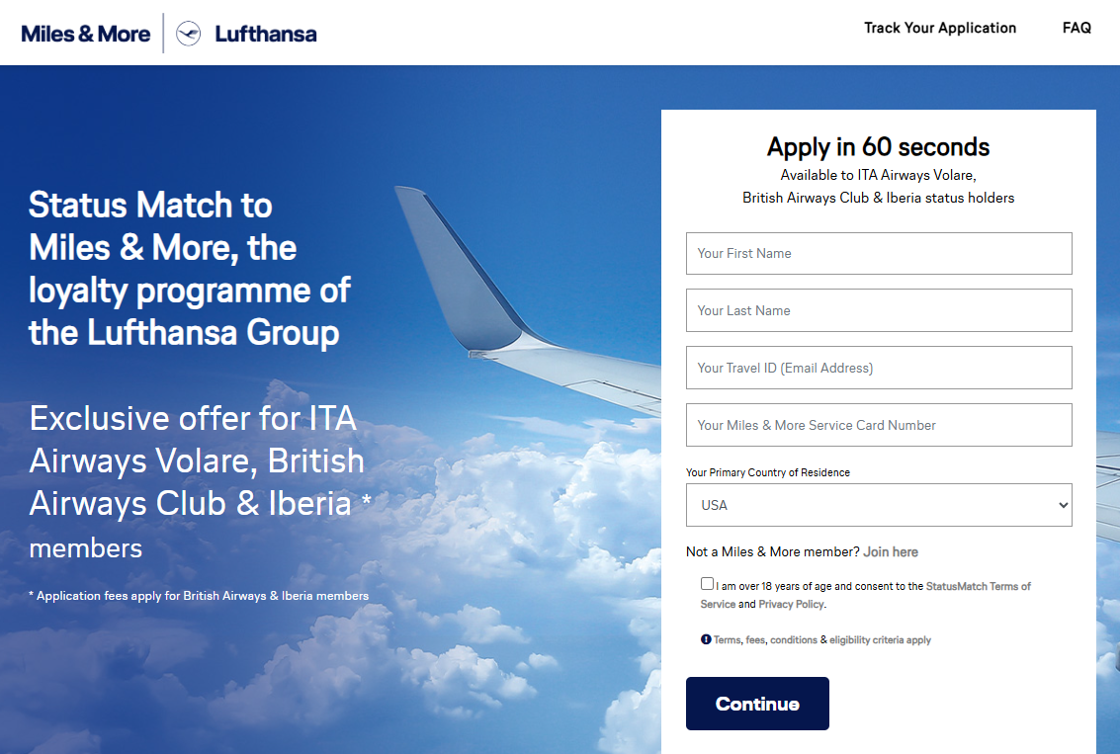
Task: Click the Lufthansa wordmark in header
Action: [266, 34]
